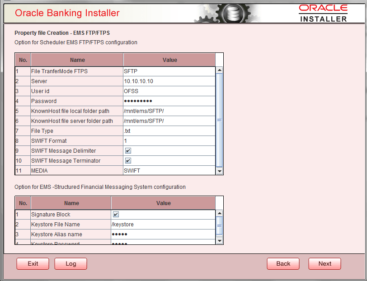
Task: Click the database gear icon in header
Action: click(234, 13)
